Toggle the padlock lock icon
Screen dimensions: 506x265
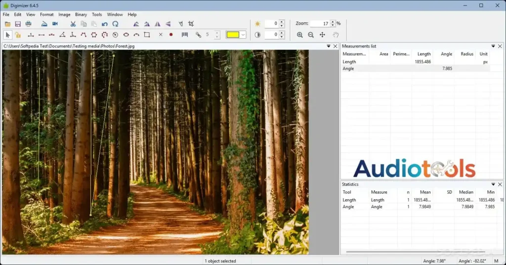tap(18, 35)
